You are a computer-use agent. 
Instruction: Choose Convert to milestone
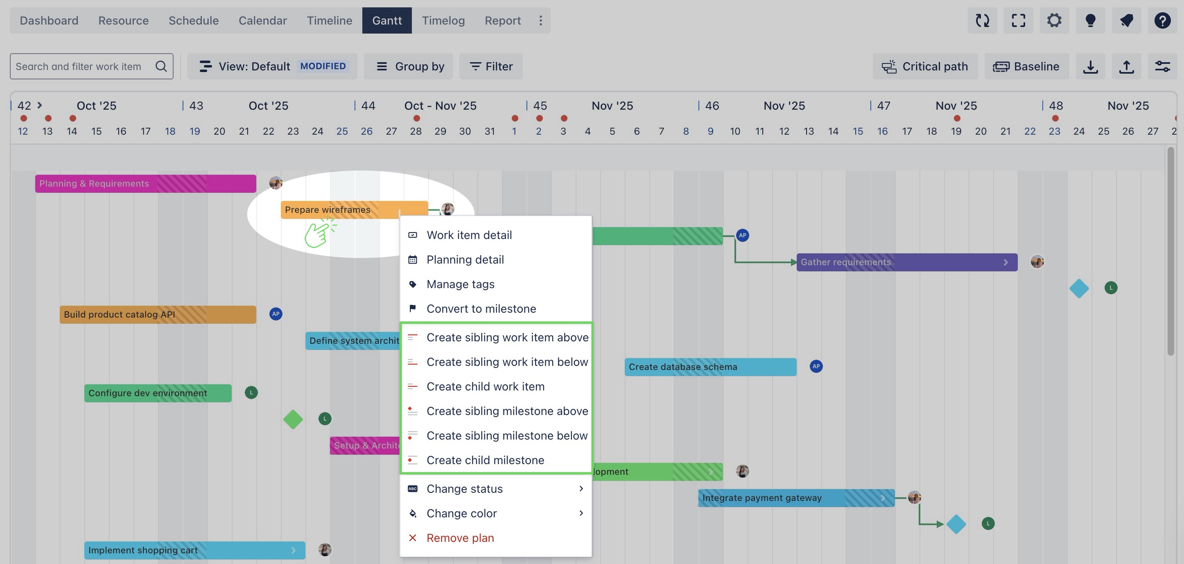[x=481, y=309]
